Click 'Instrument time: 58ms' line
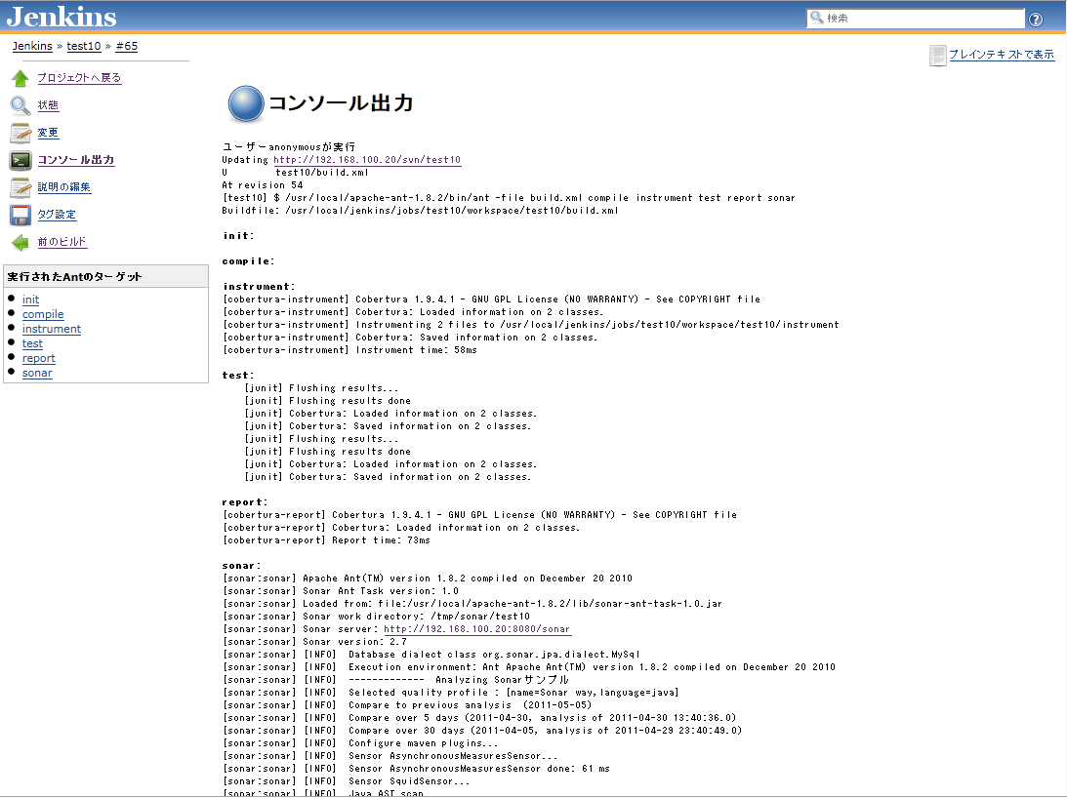The image size is (1067, 798). (x=349, y=350)
